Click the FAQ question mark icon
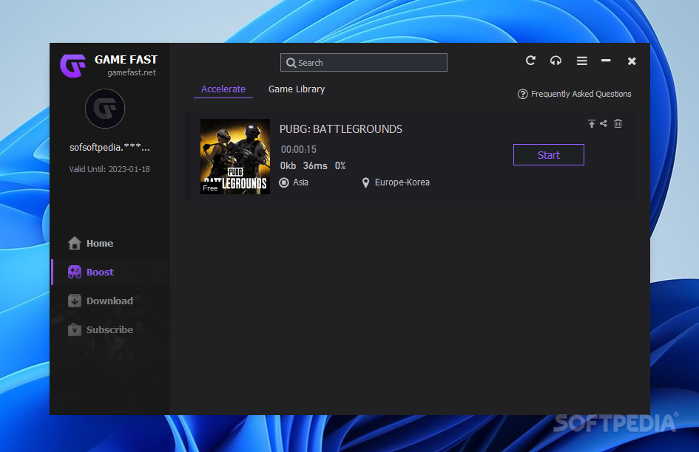The image size is (699, 452). tap(522, 95)
